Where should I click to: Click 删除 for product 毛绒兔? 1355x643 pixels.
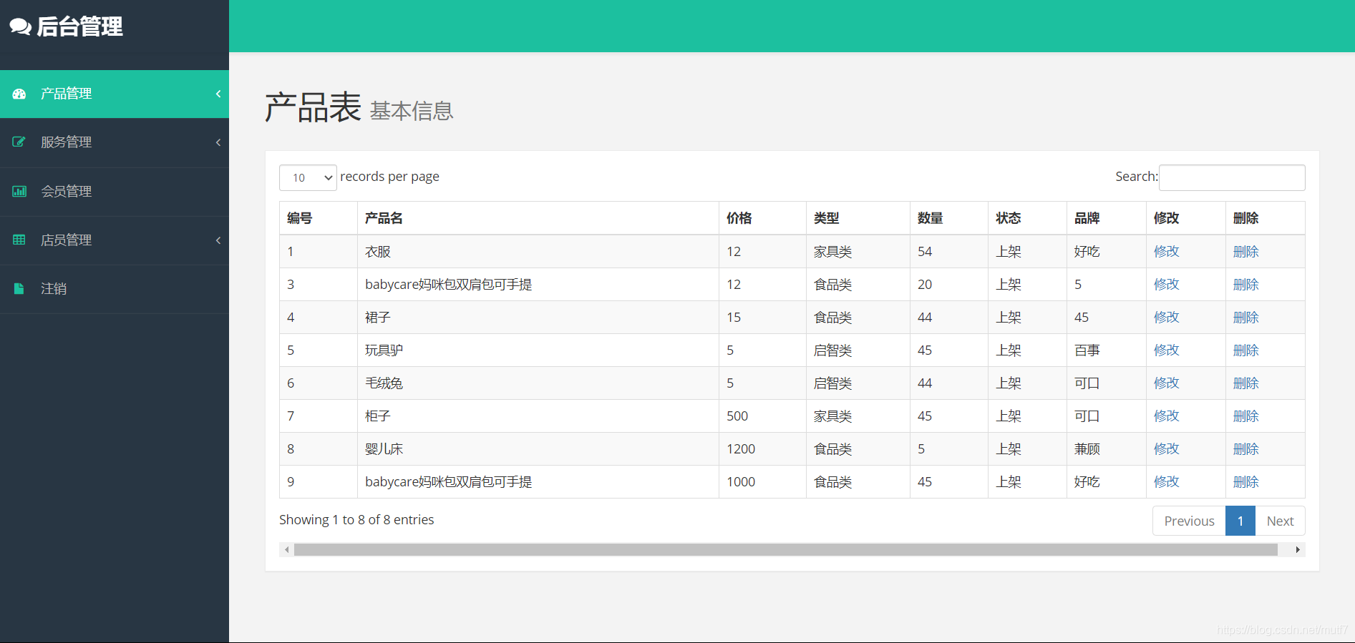point(1245,383)
